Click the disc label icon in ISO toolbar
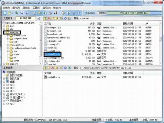 click(x=69, y=18)
